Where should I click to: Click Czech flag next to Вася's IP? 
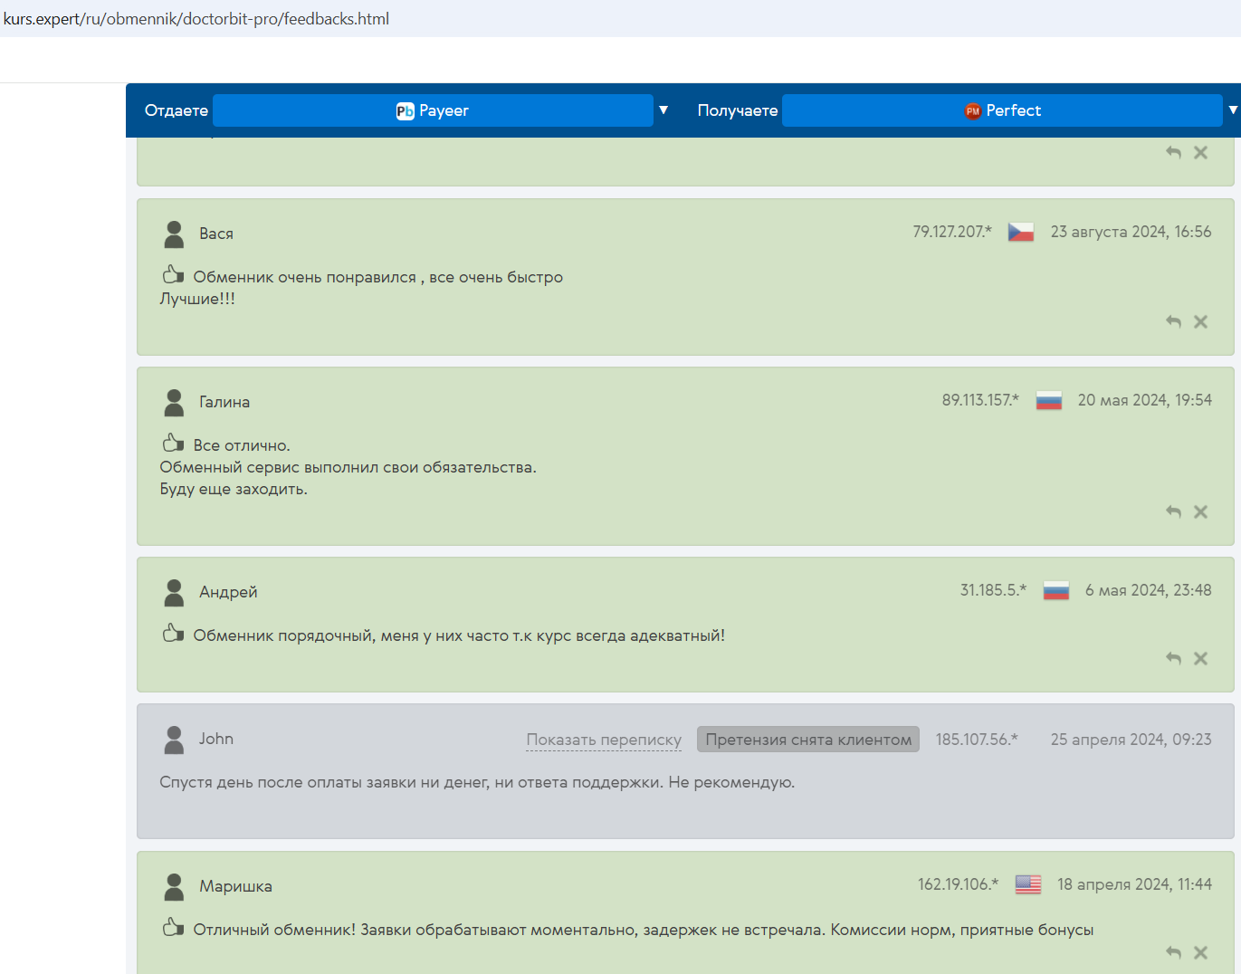pyautogui.click(x=1021, y=232)
